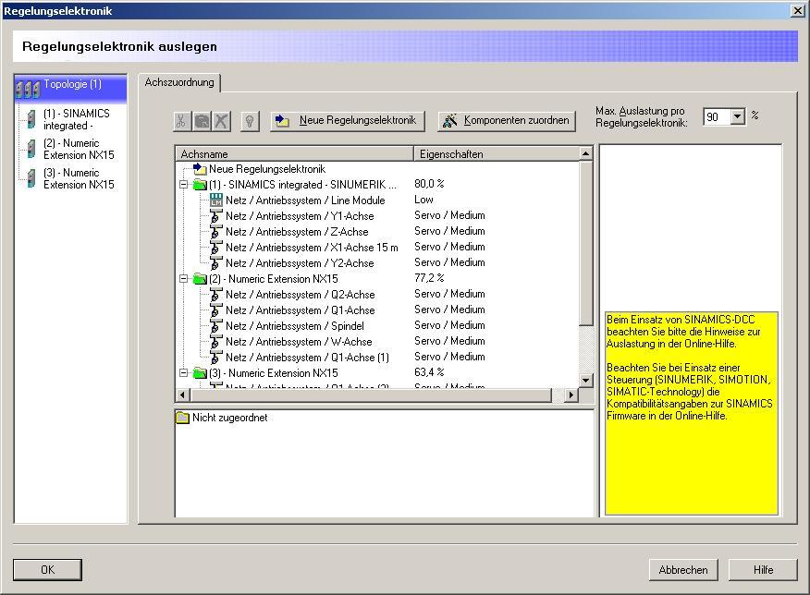
Task: Click the lightbulb hint toolbar icon
Action: 250,121
